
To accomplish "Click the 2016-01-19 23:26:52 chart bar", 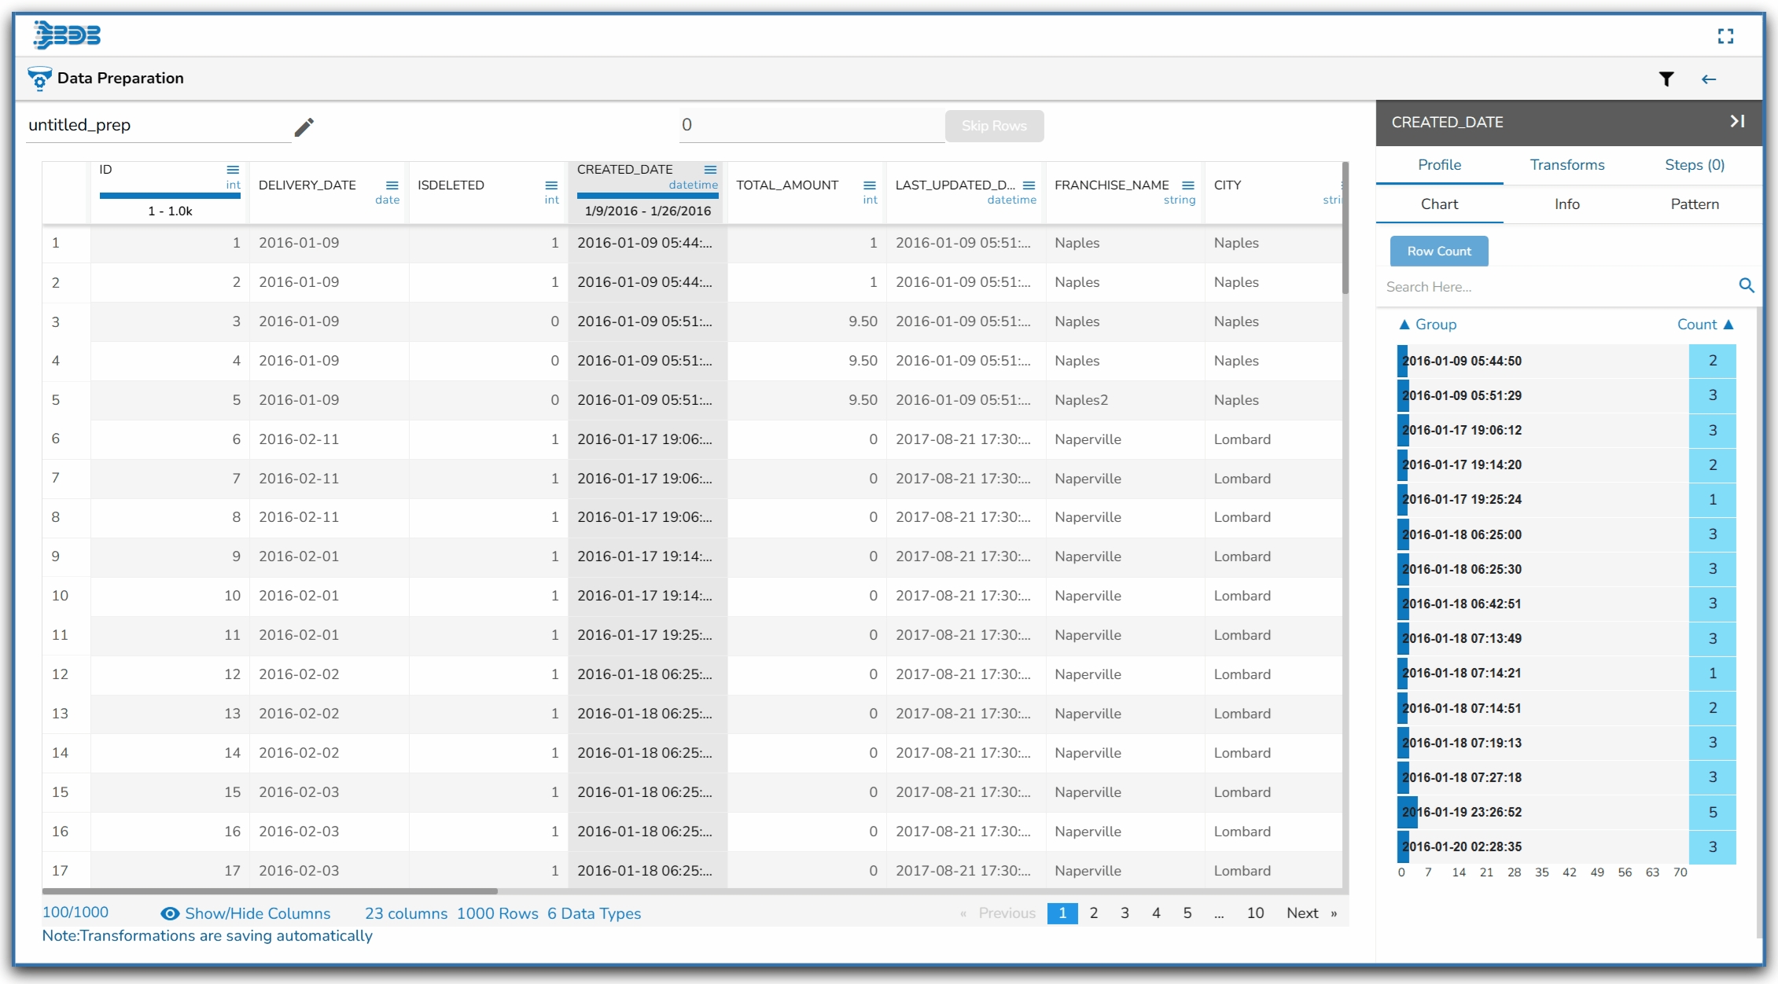I will [1408, 812].
